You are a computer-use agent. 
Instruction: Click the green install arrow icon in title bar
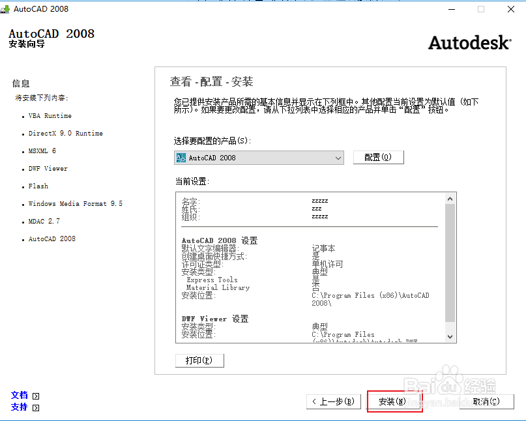coord(7,9)
